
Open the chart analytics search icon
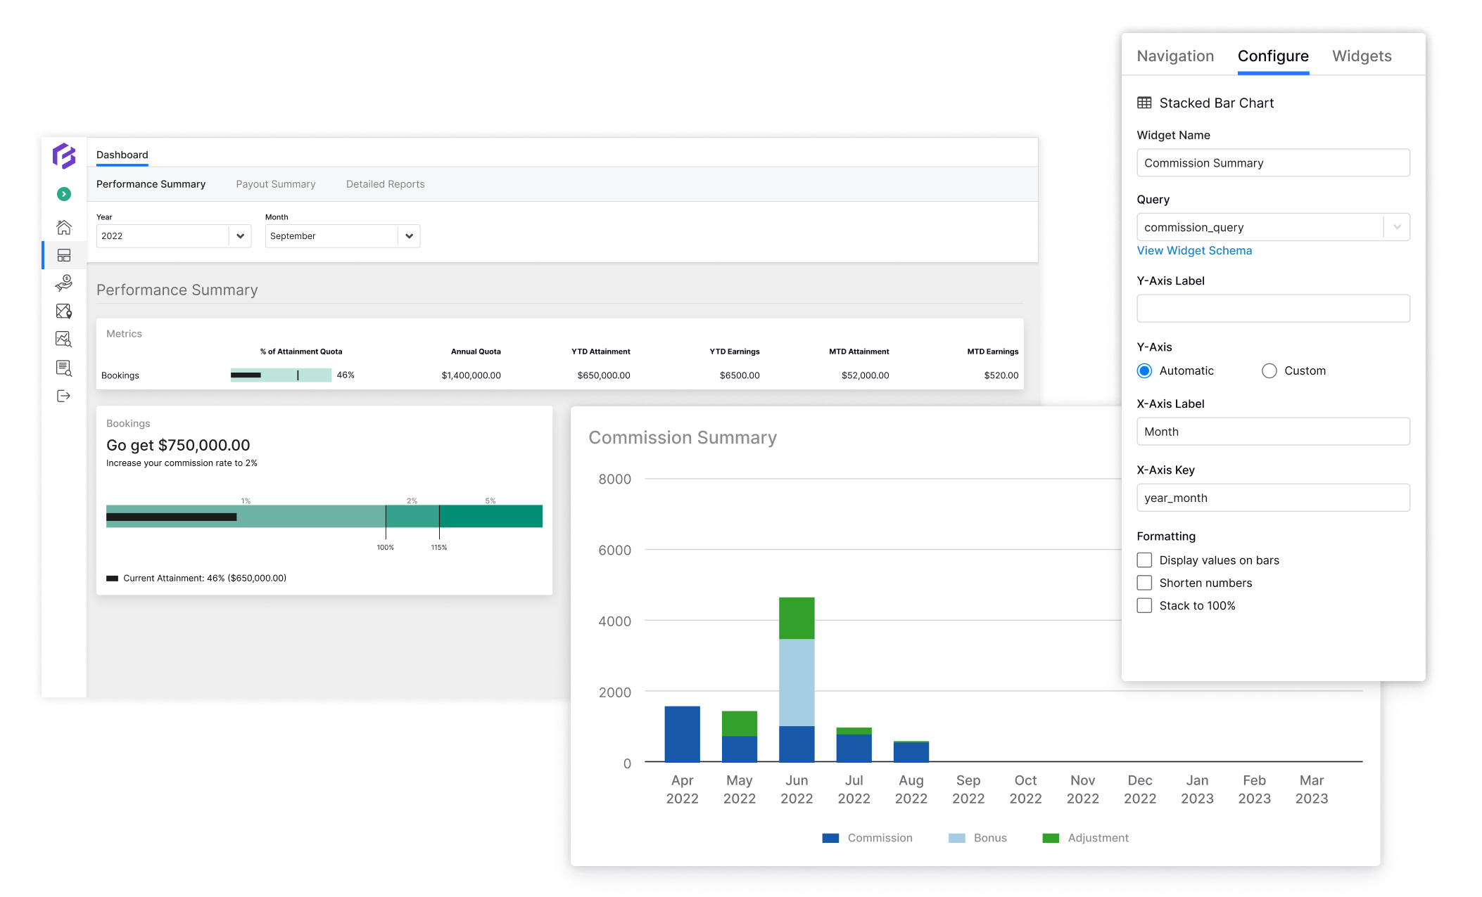point(64,340)
